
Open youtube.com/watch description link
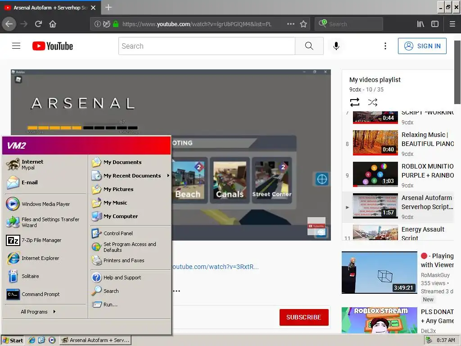[x=215, y=267]
